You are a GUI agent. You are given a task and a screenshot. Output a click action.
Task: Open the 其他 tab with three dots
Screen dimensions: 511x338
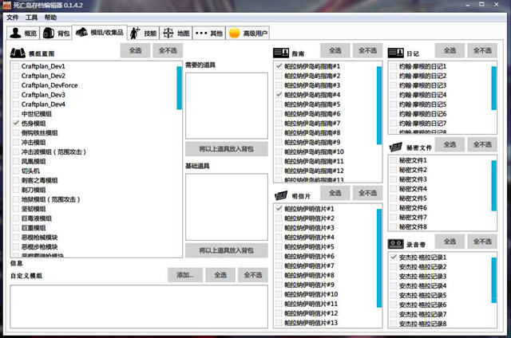click(209, 33)
